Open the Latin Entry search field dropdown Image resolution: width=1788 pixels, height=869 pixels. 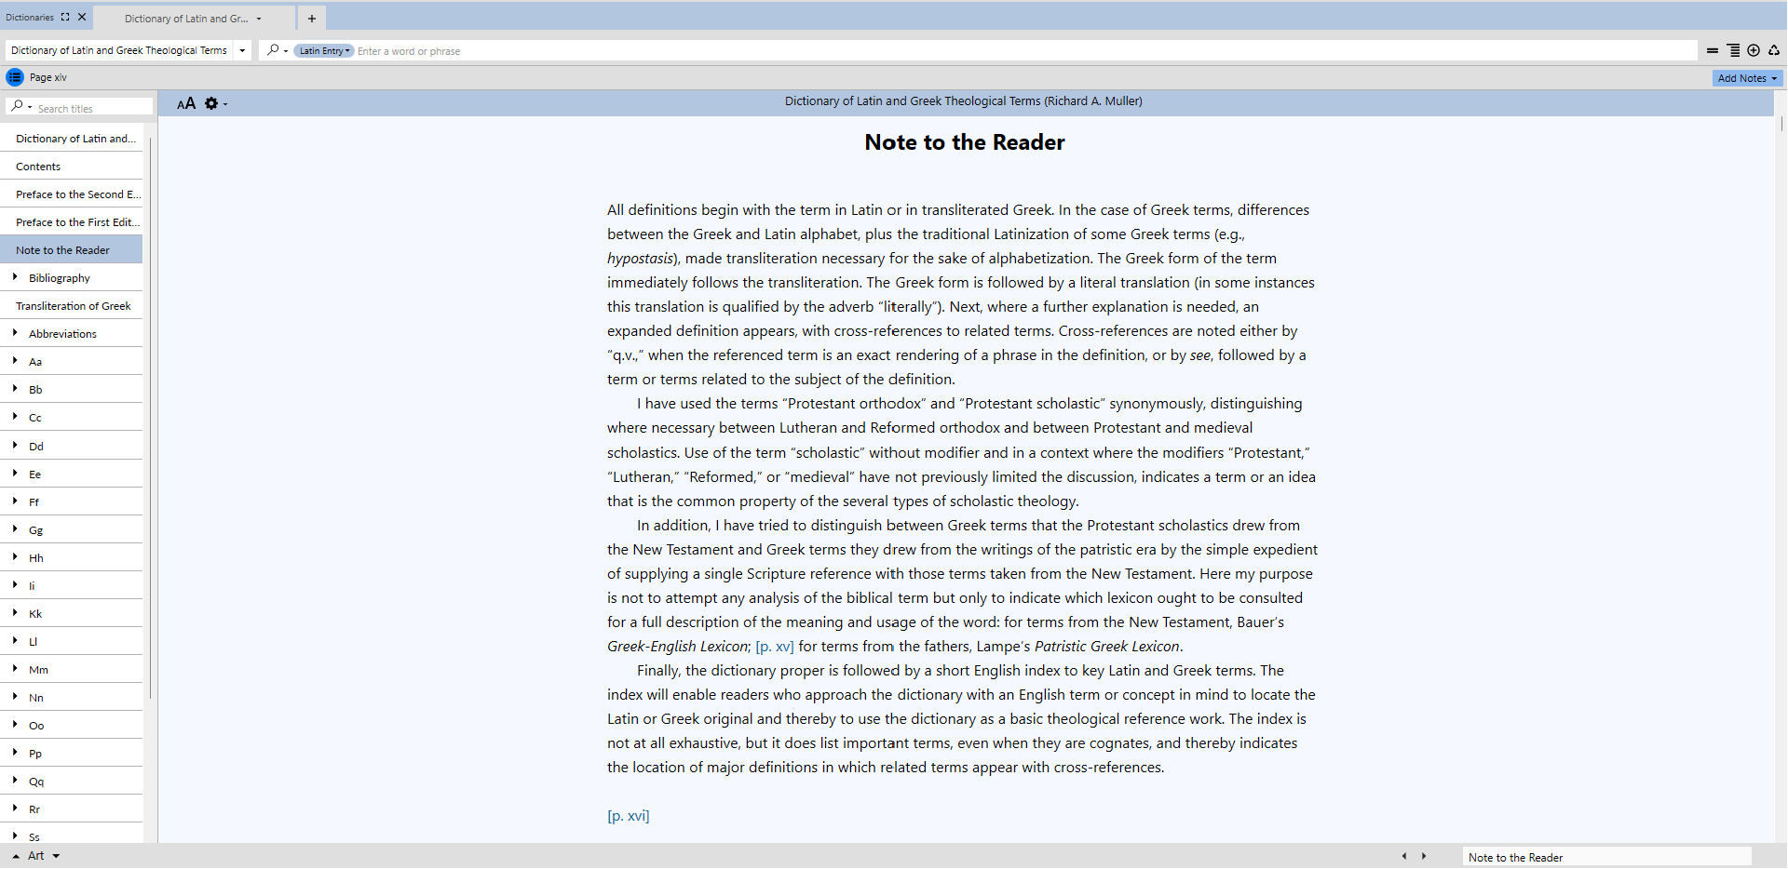coord(324,51)
